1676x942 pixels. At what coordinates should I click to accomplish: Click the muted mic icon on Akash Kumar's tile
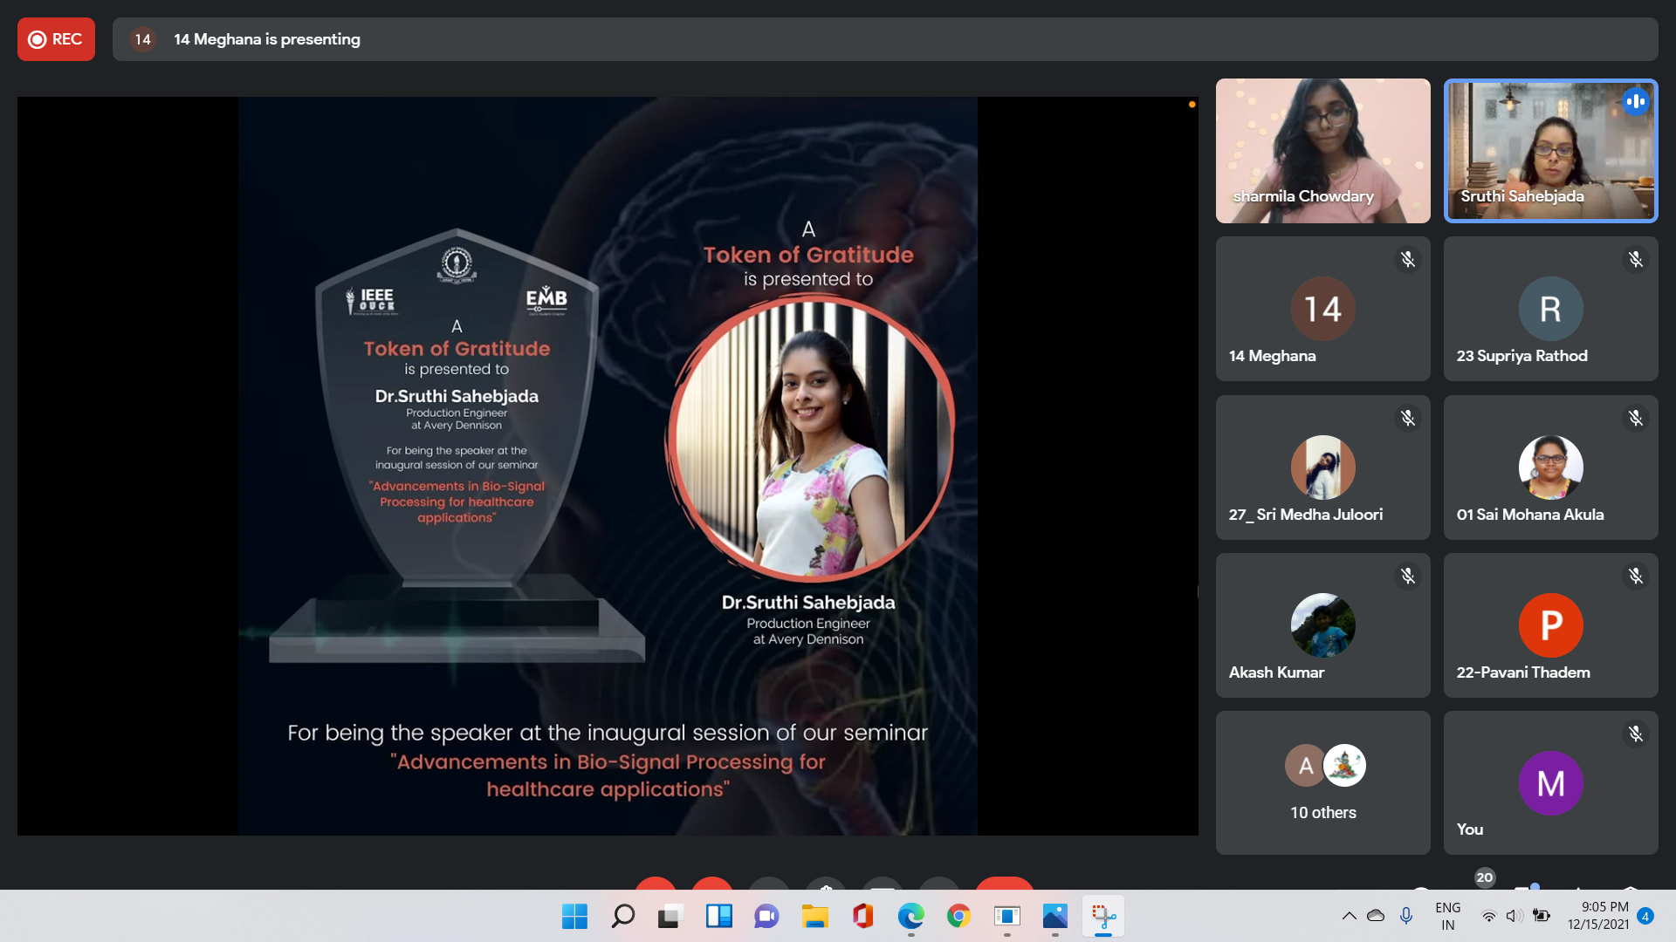click(x=1407, y=577)
